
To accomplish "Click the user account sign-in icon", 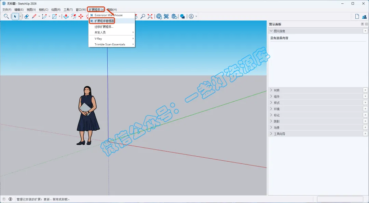I will (x=191, y=16).
